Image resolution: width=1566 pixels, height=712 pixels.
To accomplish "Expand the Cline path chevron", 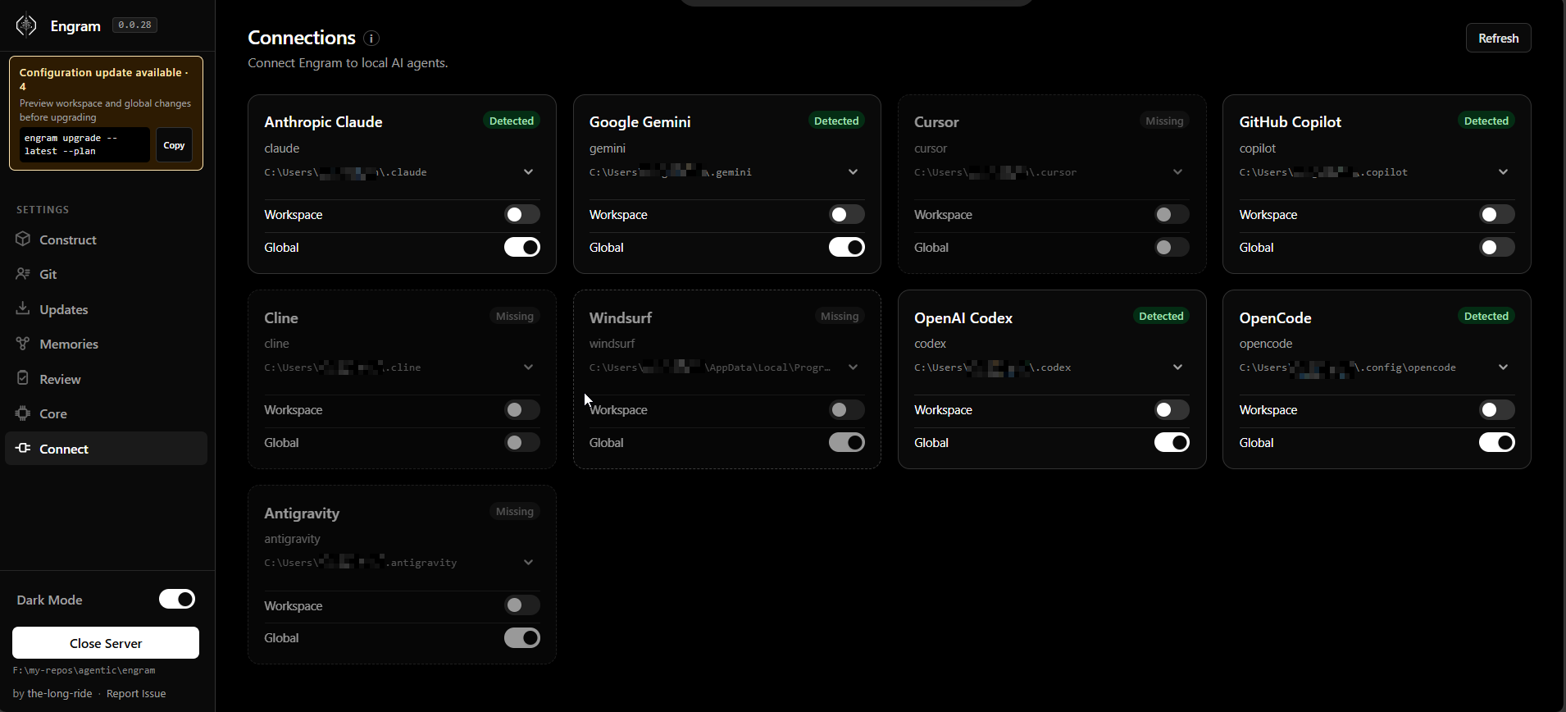I will pyautogui.click(x=528, y=367).
